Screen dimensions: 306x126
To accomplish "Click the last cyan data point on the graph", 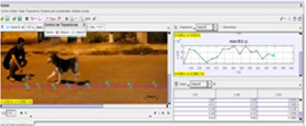I will [x=273, y=56].
